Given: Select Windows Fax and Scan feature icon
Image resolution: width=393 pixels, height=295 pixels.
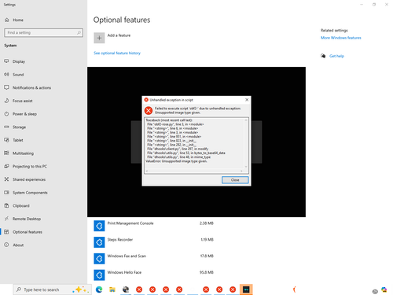Looking at the screenshot, I should 99,259.
